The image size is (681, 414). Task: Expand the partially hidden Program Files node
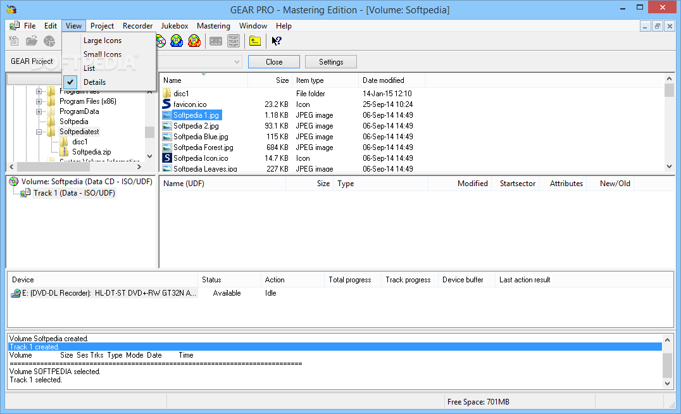[39, 91]
